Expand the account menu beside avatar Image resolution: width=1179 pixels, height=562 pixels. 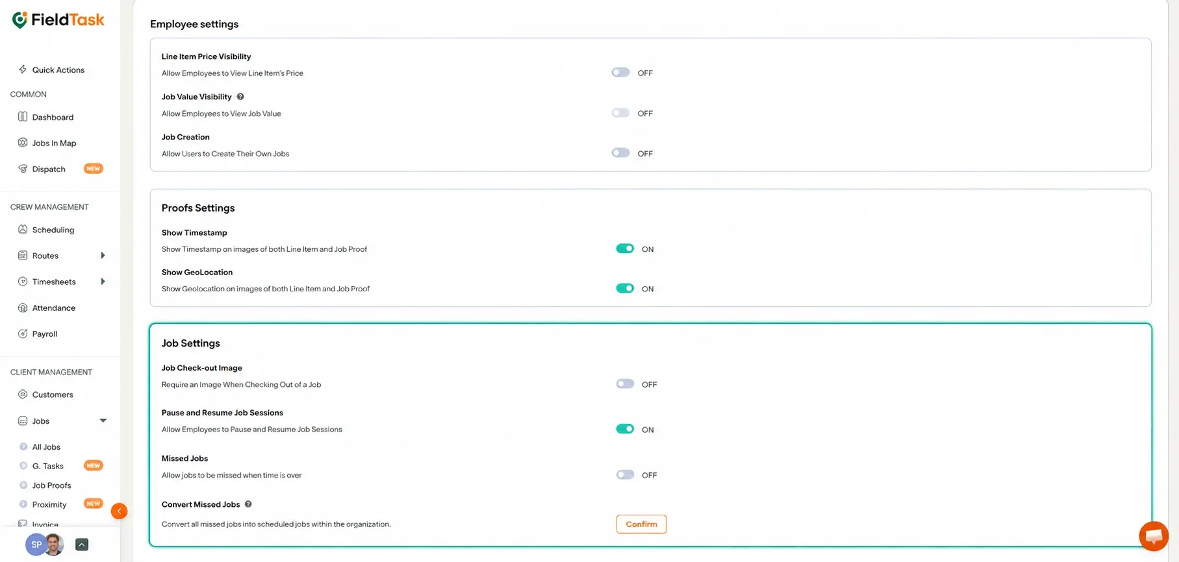click(x=82, y=544)
